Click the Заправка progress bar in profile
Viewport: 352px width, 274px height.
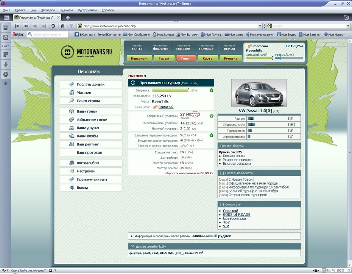170,90
